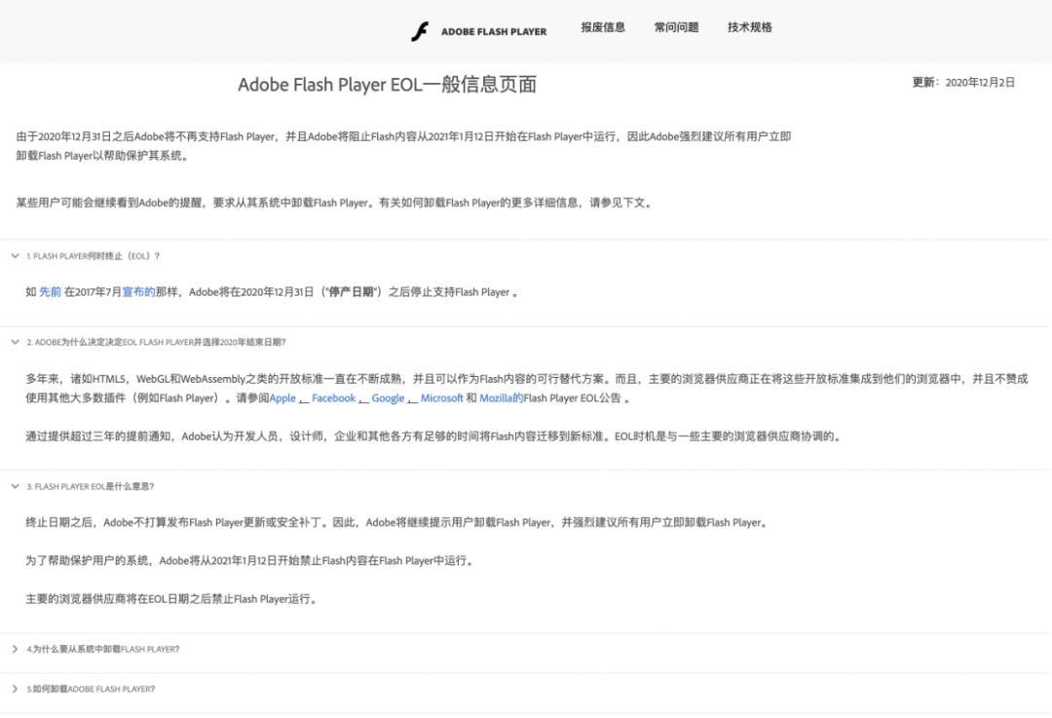Viewport: 1052px width, 718px height.
Task: Collapse section 3 chevron about EOL meaning
Action: (15, 486)
